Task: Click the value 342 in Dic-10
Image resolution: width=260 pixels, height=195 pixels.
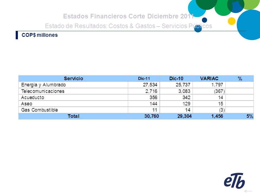Action: 186,97
